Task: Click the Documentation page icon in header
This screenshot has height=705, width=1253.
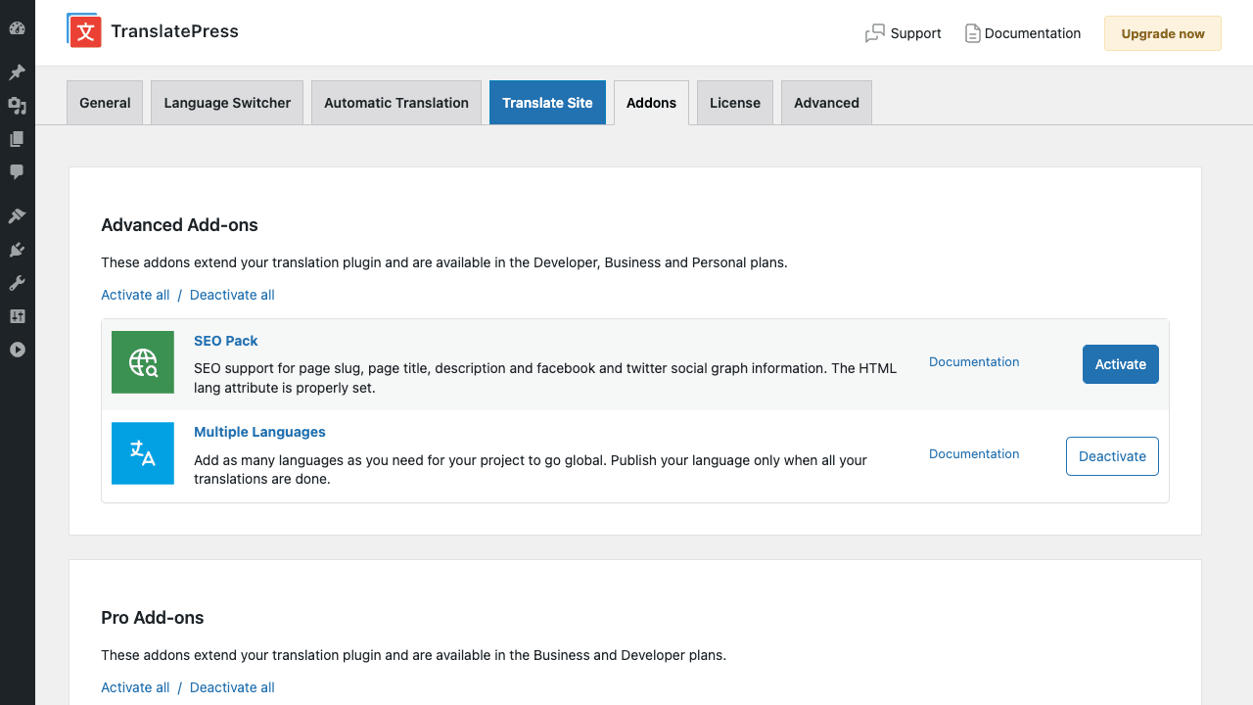Action: [972, 33]
